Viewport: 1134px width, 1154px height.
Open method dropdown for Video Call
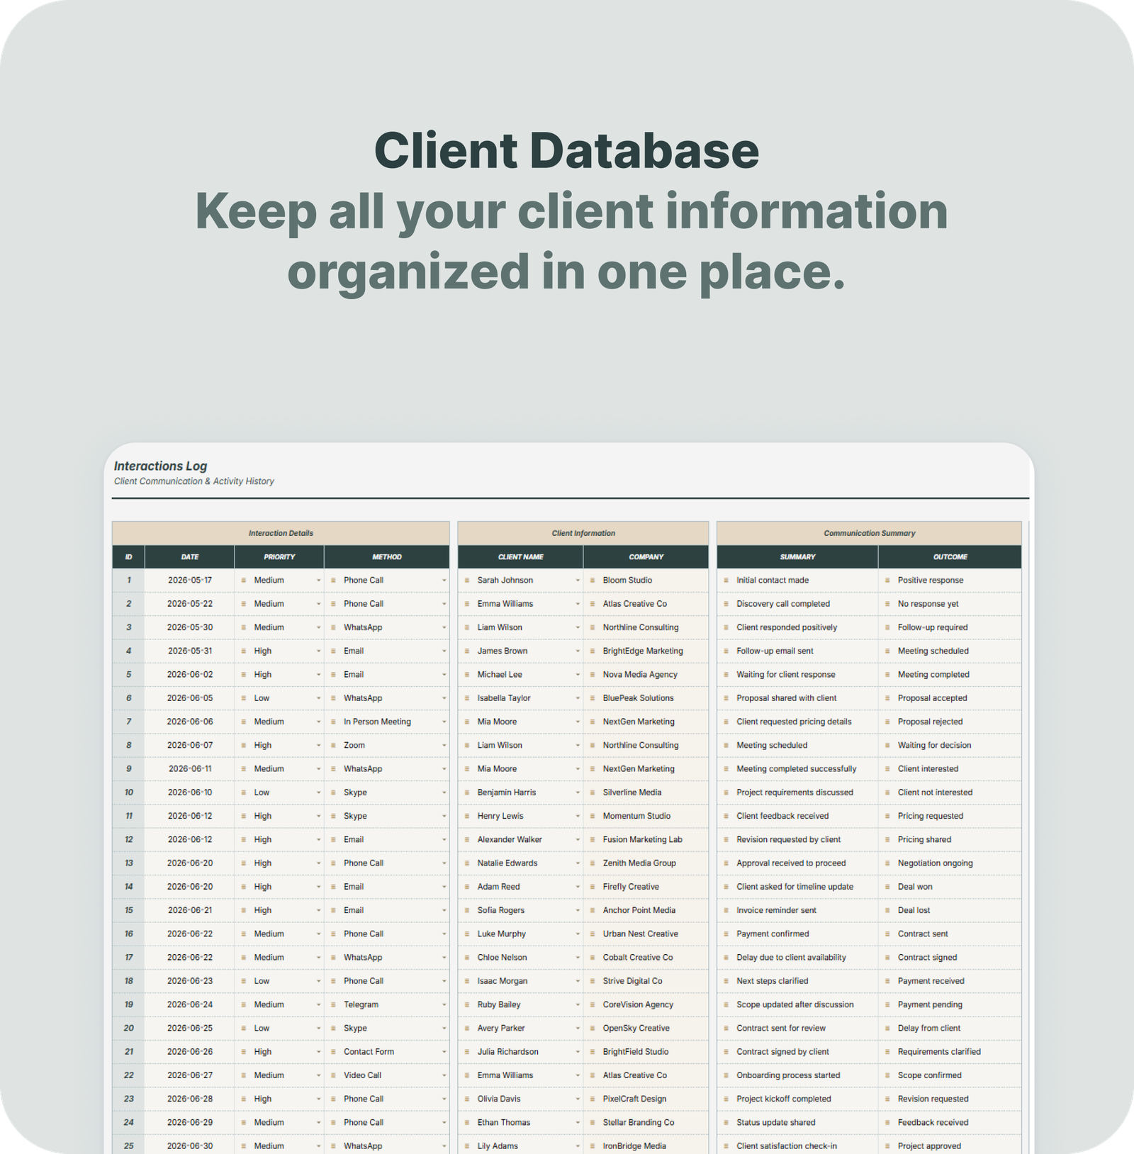(444, 1075)
